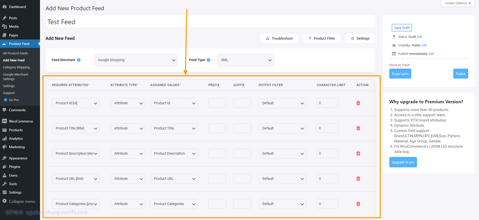Image resolution: width=479 pixels, height=220 pixels.
Task: Click the Test Feed title field
Action: pyautogui.click(x=210, y=22)
